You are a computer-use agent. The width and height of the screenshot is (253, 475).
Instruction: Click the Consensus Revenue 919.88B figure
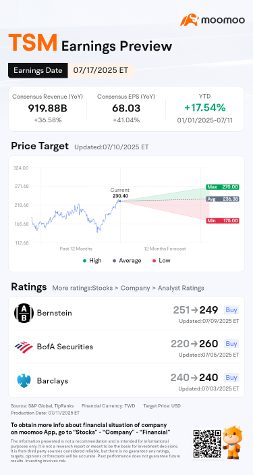click(47, 108)
